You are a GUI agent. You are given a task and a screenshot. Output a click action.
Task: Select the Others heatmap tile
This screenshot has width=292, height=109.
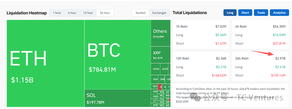[x=161, y=33]
